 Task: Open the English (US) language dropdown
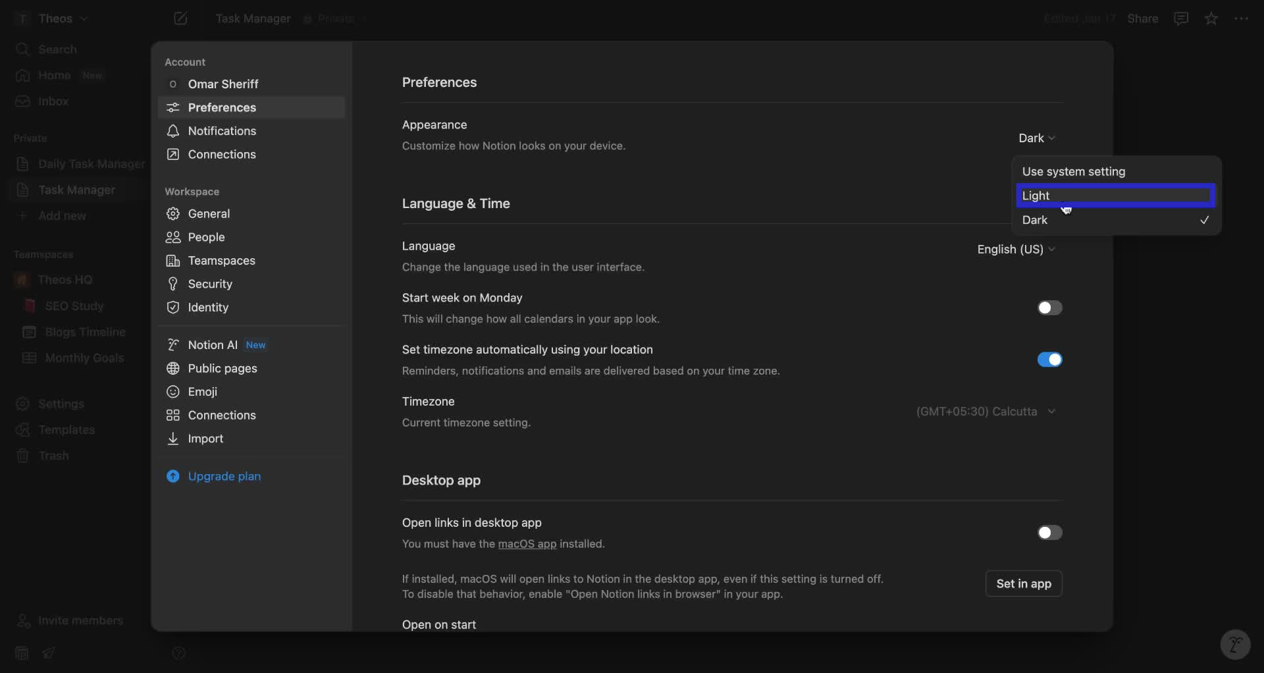point(1015,250)
